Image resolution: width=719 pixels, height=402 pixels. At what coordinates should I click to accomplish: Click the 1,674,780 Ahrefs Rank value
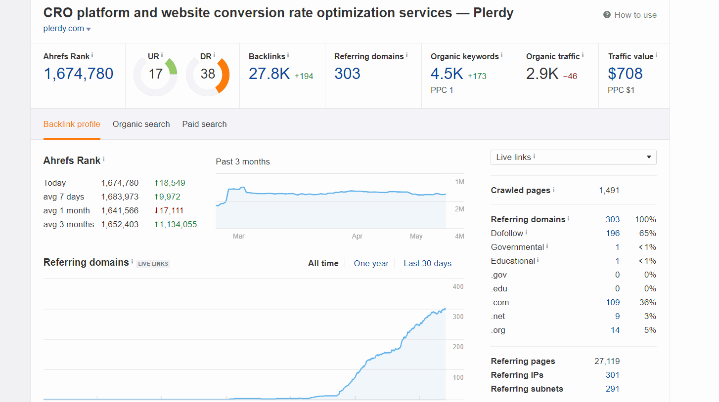coord(79,74)
